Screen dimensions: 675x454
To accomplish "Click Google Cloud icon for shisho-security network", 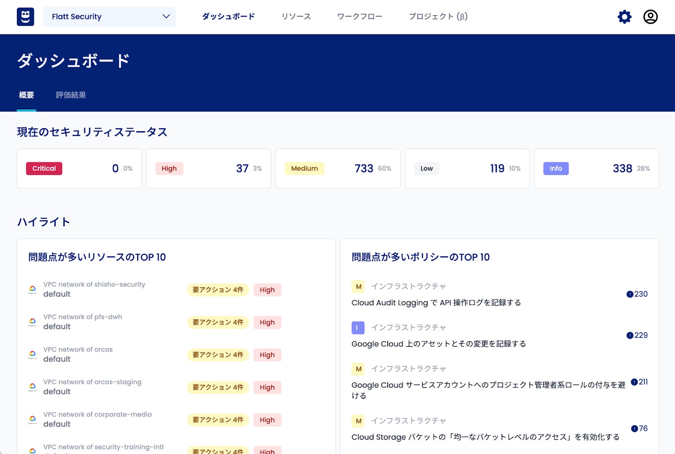I will tap(32, 289).
